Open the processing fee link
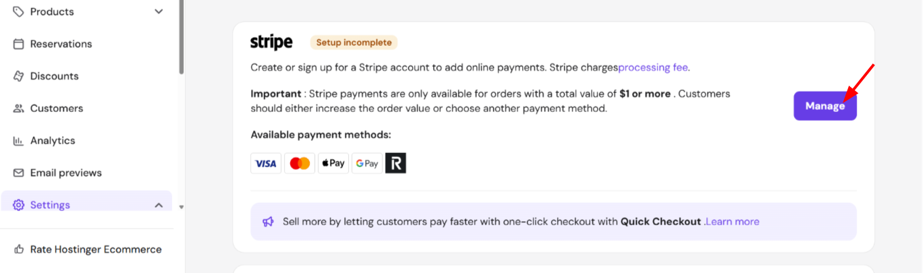This screenshot has width=923, height=273. coord(653,67)
